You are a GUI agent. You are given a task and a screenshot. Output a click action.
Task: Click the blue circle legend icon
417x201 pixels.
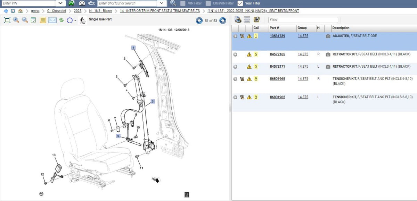tap(69, 20)
